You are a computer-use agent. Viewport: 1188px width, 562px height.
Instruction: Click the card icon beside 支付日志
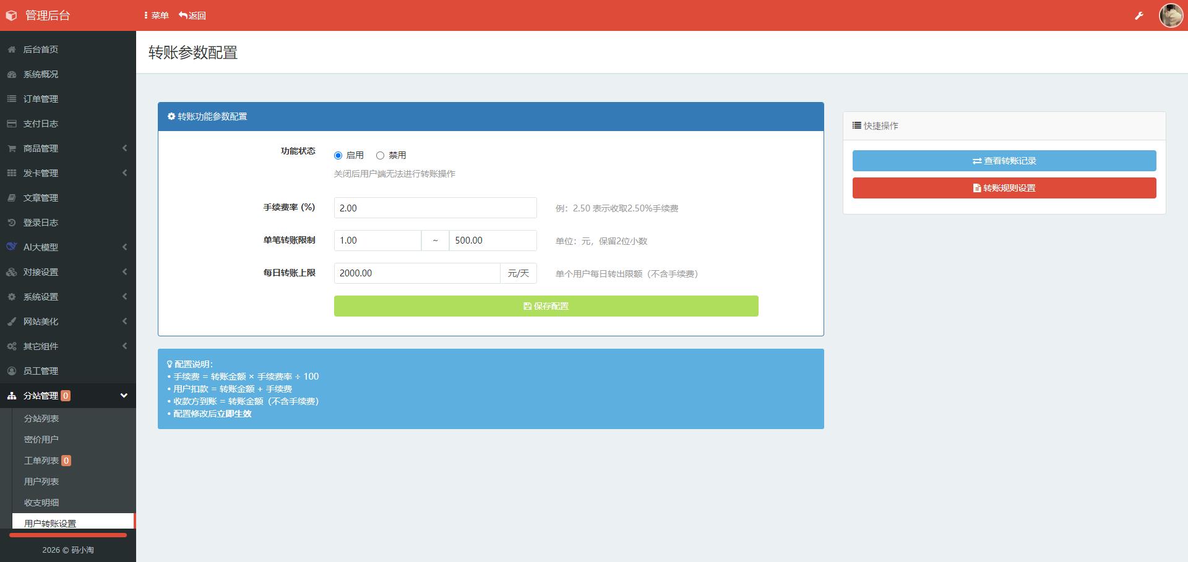coord(12,124)
